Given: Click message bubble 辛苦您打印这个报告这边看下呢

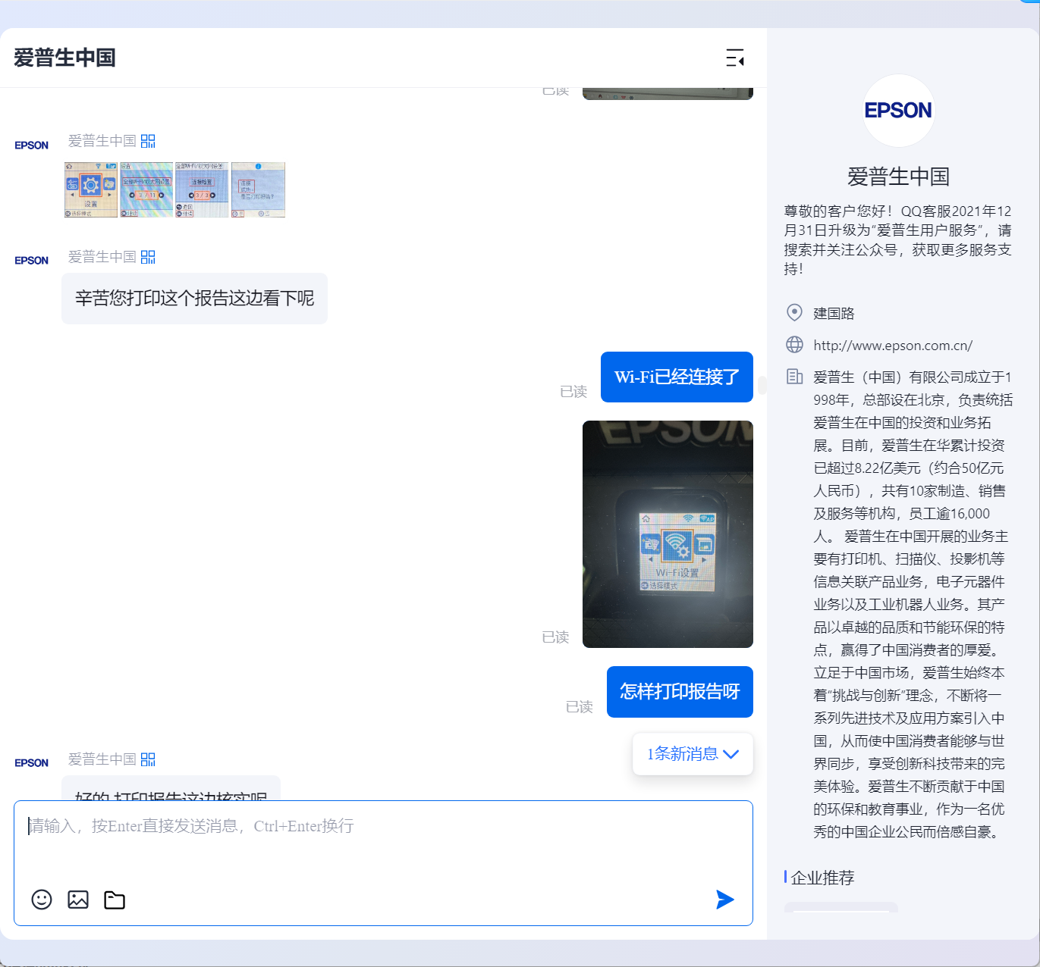Looking at the screenshot, I should tap(194, 299).
